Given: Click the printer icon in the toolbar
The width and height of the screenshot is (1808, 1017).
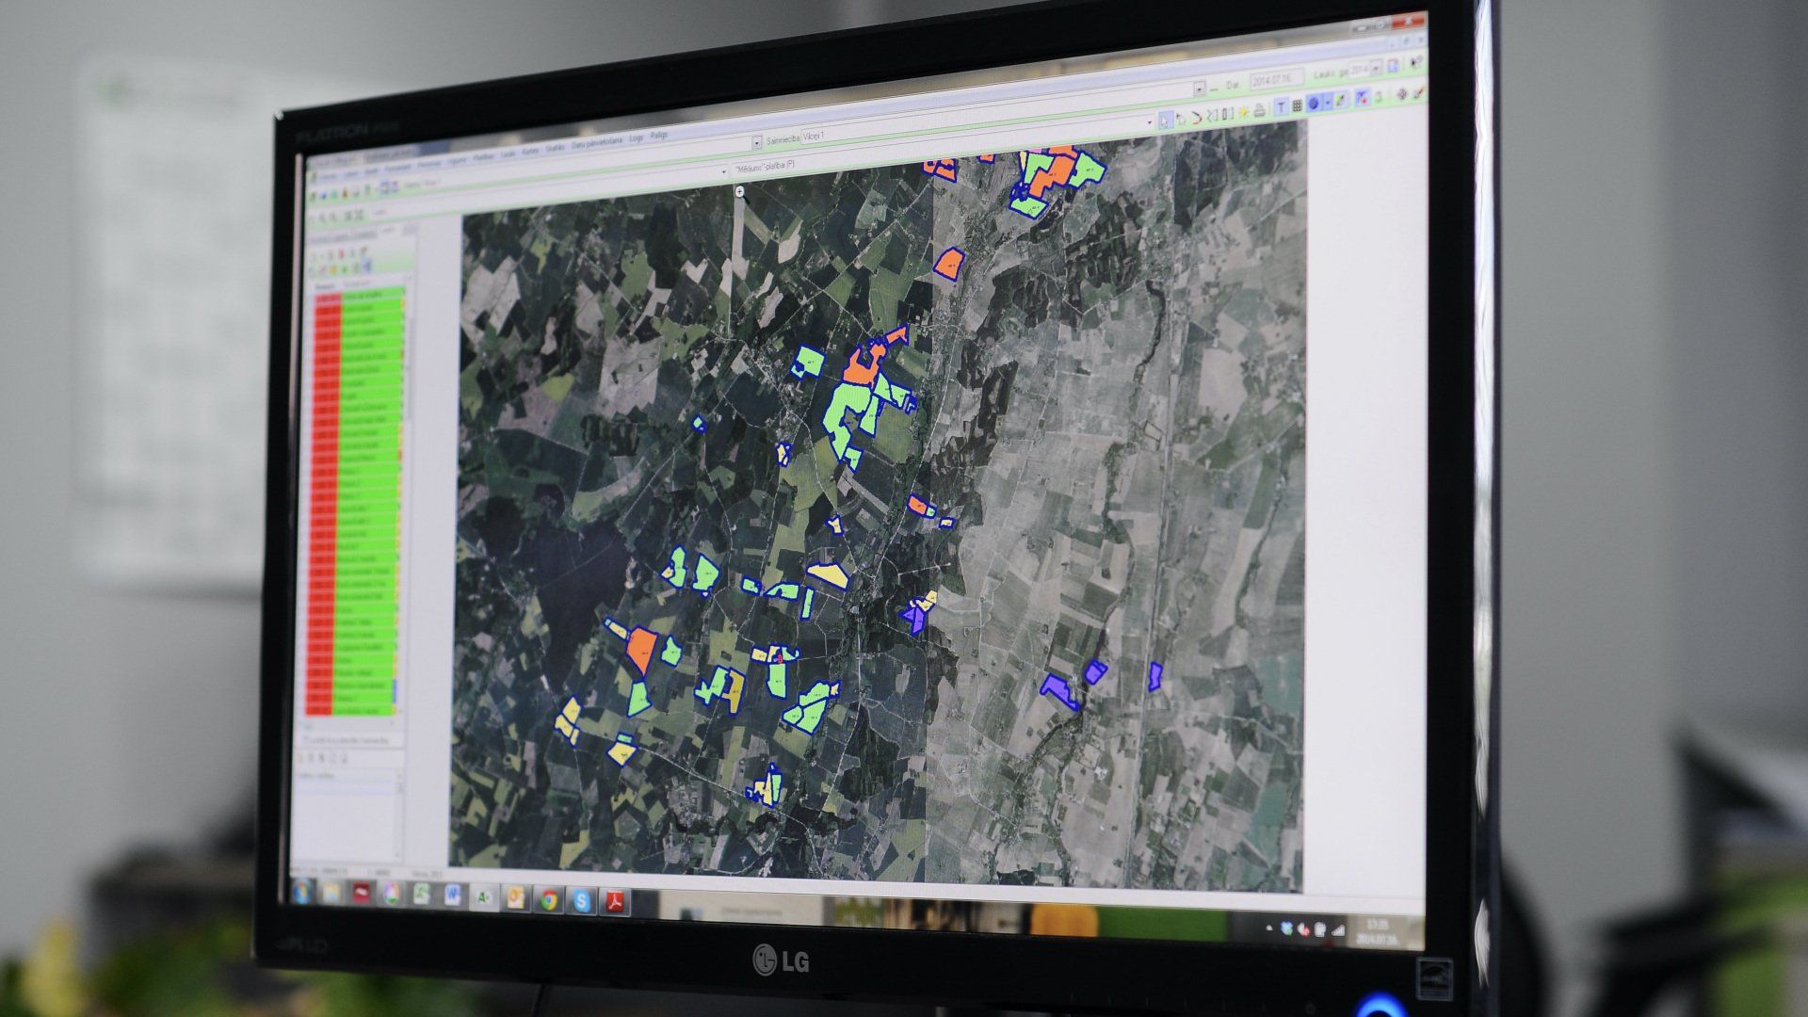Looking at the screenshot, I should [x=1260, y=111].
